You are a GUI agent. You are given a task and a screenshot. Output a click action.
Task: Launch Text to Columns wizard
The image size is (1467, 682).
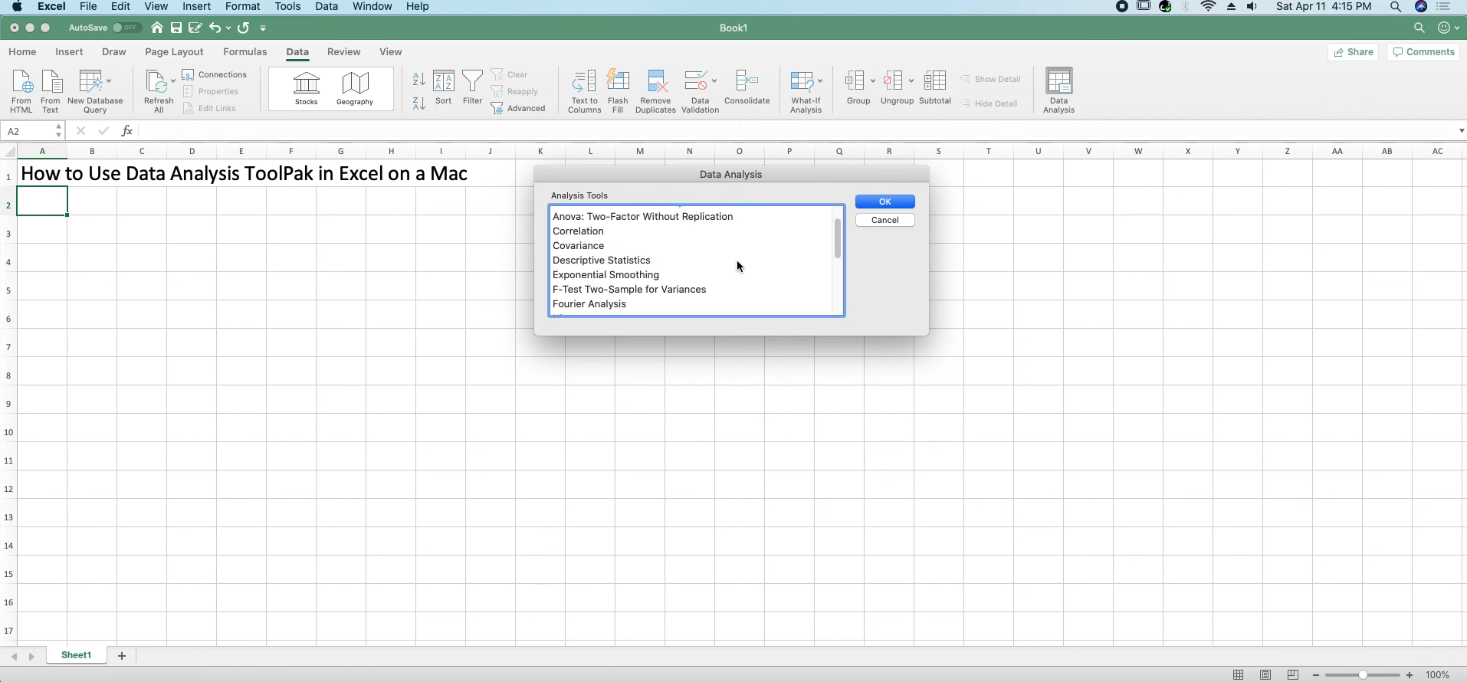tap(584, 91)
